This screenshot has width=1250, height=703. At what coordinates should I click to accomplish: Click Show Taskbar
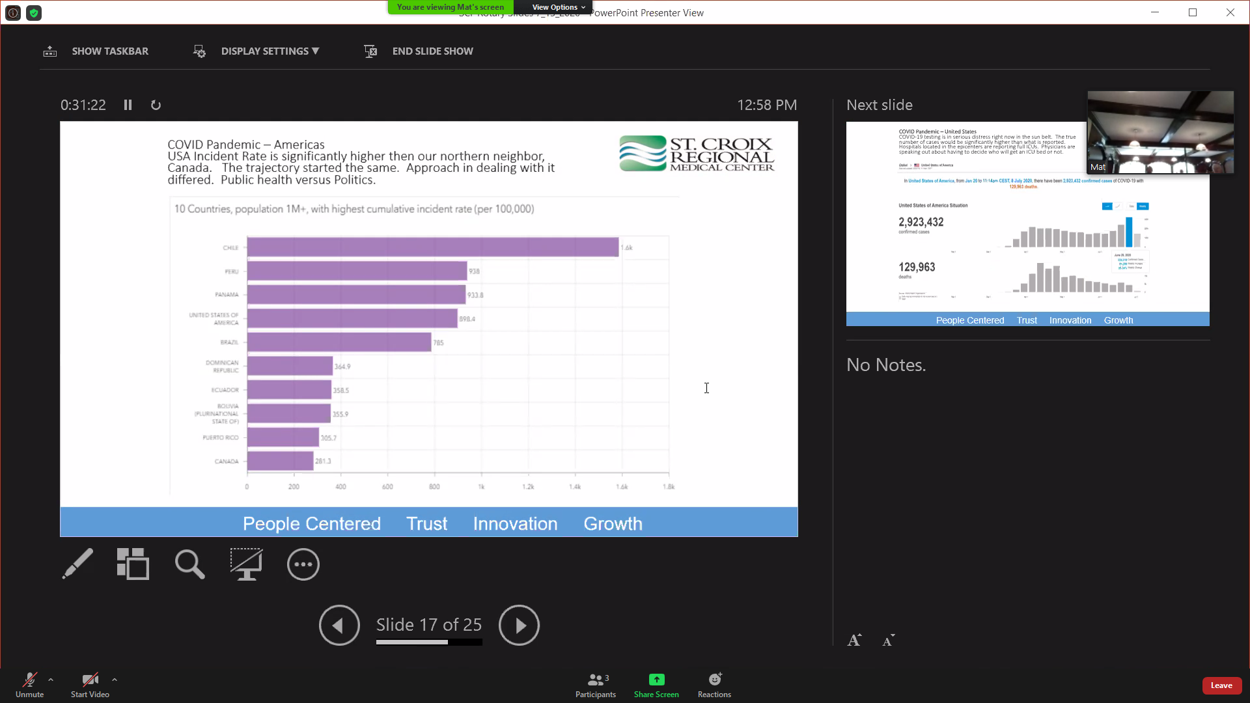click(x=109, y=51)
